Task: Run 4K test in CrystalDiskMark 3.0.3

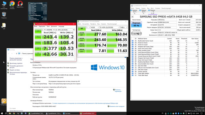Action: click(x=38, y=48)
